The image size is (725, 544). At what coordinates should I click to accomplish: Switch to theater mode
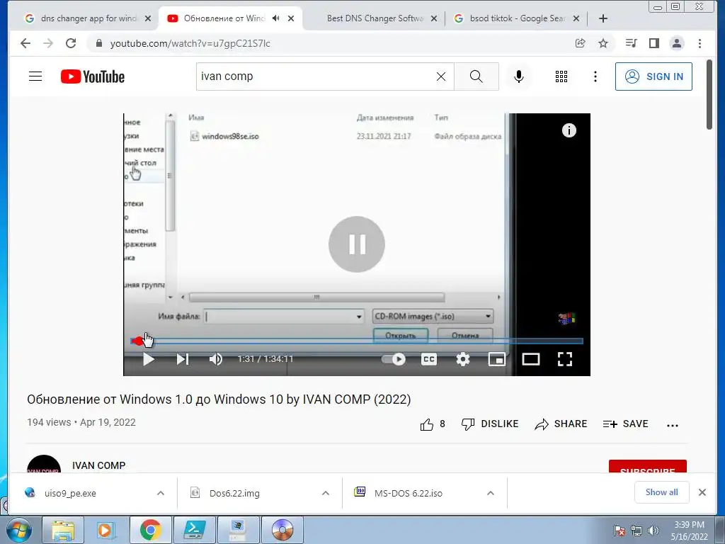[x=531, y=359]
